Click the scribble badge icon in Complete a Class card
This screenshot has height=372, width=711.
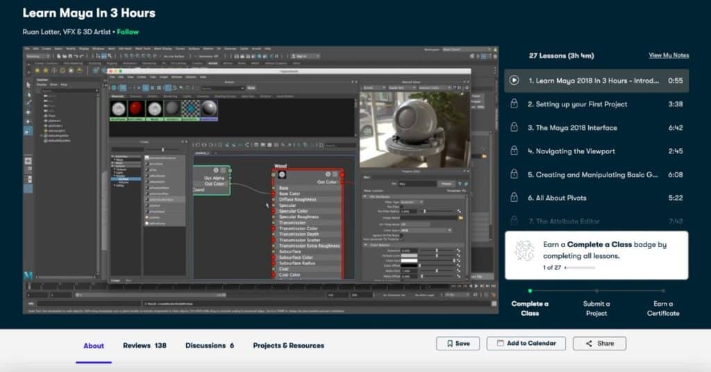click(525, 251)
